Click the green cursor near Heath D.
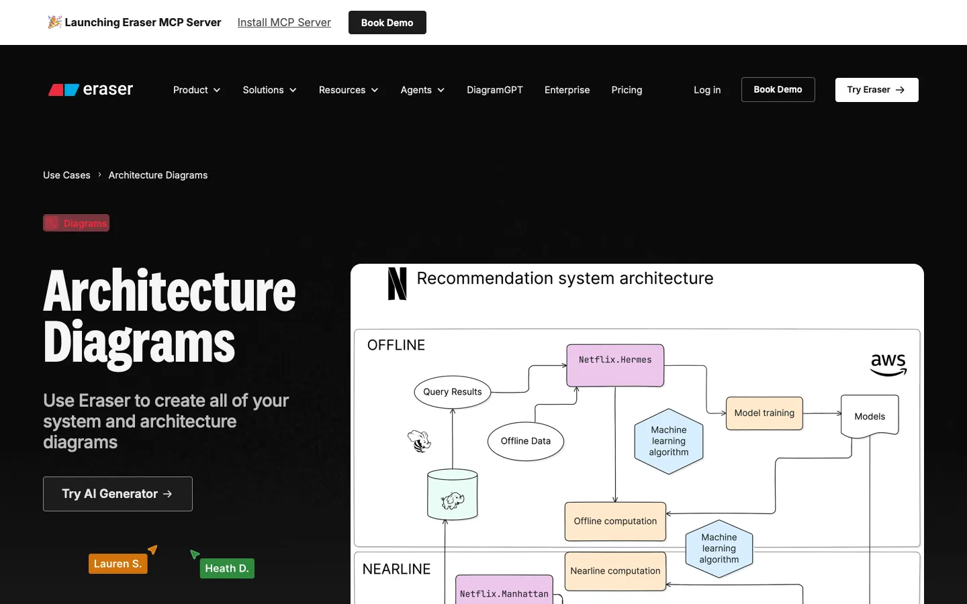The height and width of the screenshot is (604, 967). pyautogui.click(x=194, y=554)
